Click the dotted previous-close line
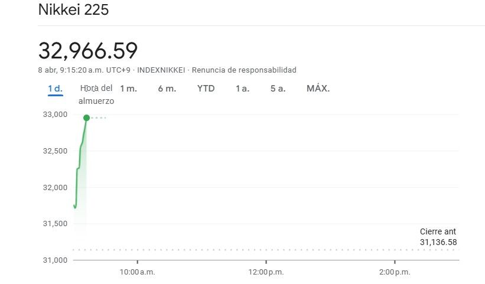The width and height of the screenshot is (485, 284). [x=266, y=250]
